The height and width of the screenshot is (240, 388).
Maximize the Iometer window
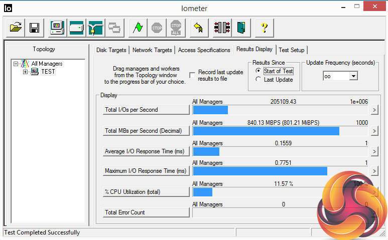[357, 7]
